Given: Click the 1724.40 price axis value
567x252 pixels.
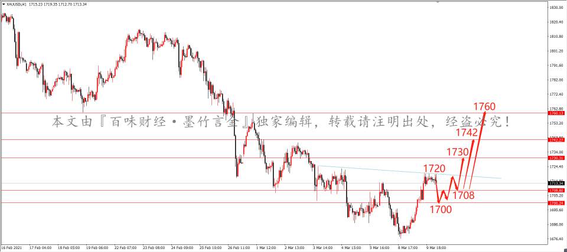Looking at the screenshot, I should 557,166.
